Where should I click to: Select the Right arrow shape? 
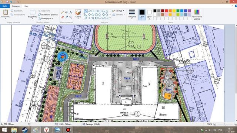100,15
